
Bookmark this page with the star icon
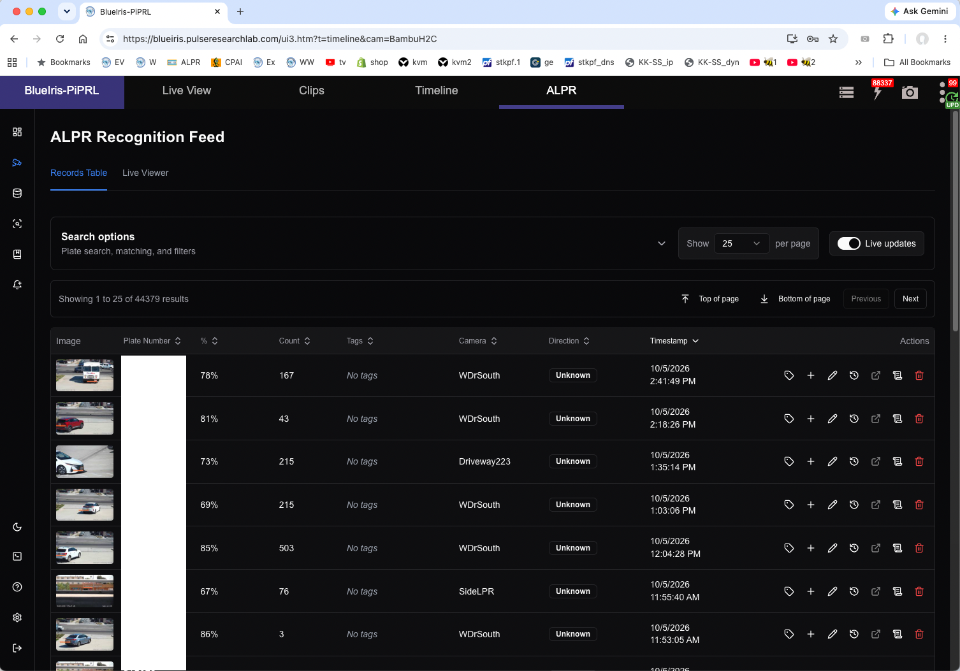(833, 39)
